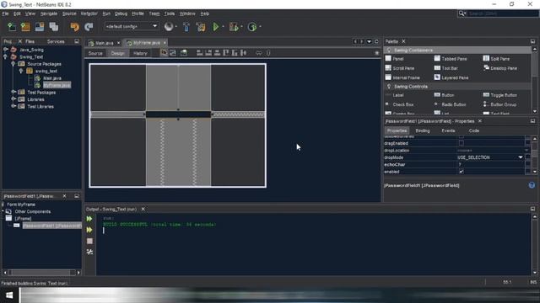This screenshot has width=540, height=303.
Task: Click the Profile Project toolbar icon
Action: click(252, 27)
